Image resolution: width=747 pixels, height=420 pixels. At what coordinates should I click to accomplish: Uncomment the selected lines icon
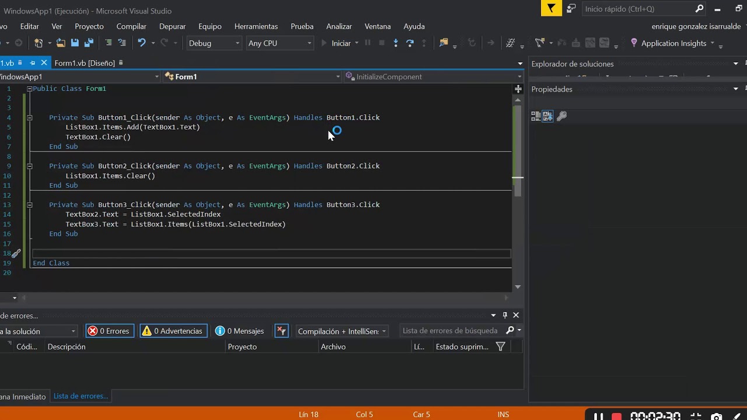[x=121, y=43]
